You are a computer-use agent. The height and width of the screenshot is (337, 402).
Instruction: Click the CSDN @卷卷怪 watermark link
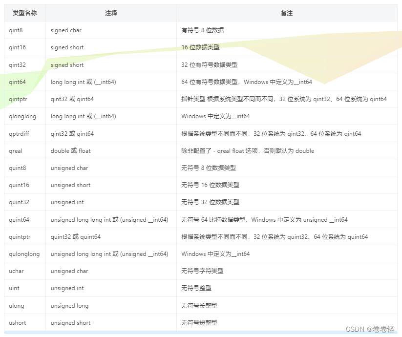pos(369,328)
